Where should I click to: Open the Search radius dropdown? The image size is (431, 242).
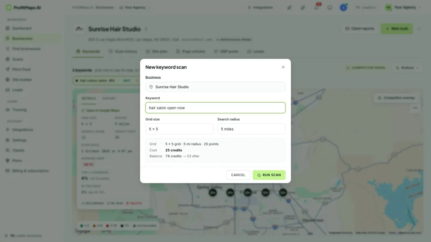(252, 129)
